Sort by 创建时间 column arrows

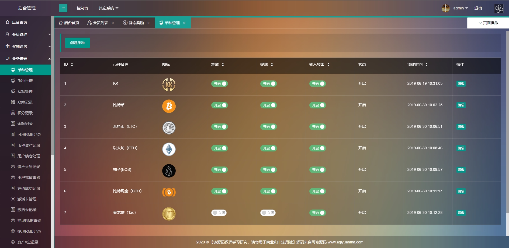[x=427, y=65]
